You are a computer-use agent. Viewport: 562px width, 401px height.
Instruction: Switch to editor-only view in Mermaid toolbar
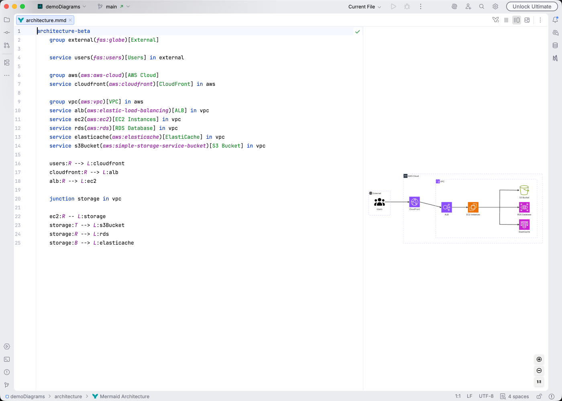pyautogui.click(x=506, y=20)
